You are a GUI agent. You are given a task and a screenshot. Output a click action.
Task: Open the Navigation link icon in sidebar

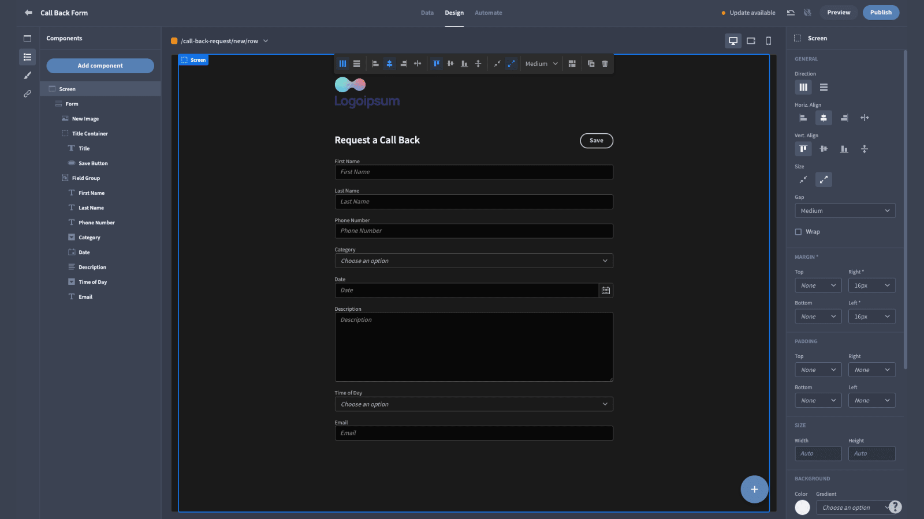click(27, 93)
